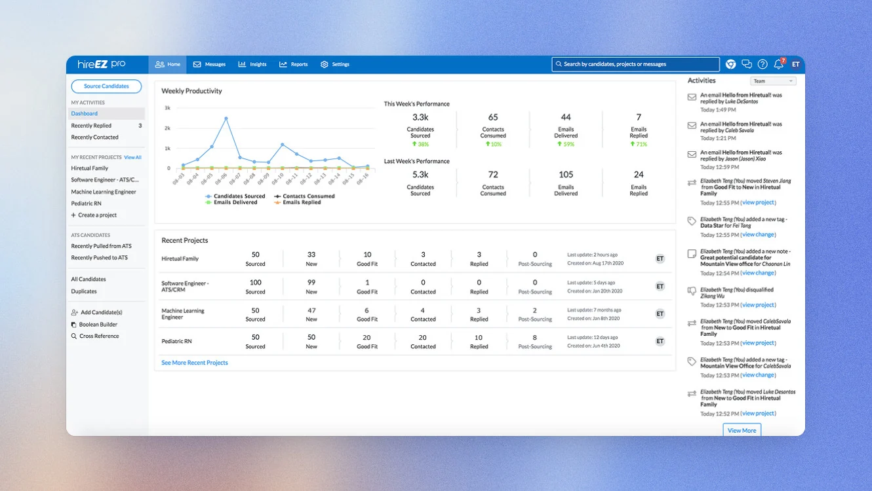Open the Messages tab
The height and width of the screenshot is (491, 872).
coord(210,64)
